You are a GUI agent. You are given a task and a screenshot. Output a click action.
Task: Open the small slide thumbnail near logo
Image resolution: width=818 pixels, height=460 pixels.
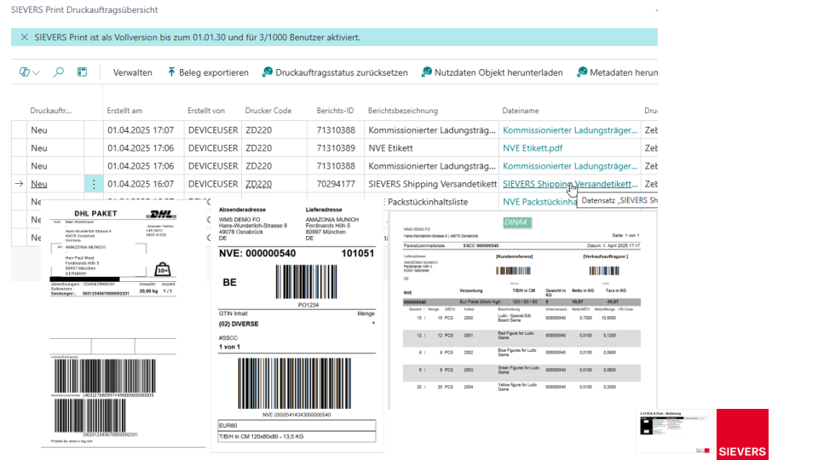pos(675,431)
